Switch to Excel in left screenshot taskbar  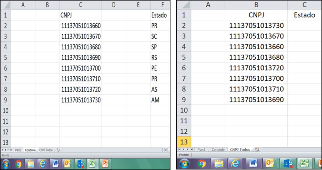(93, 164)
